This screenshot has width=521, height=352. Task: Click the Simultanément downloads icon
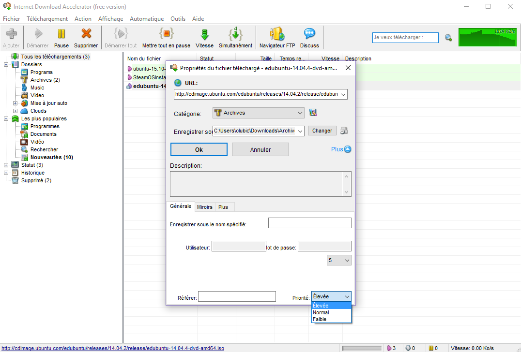[x=235, y=34]
